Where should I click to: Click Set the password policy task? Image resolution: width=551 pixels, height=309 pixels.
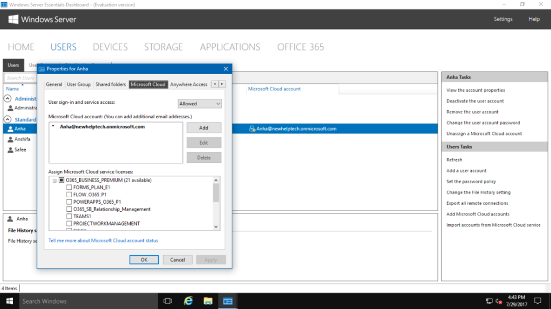coord(471,182)
